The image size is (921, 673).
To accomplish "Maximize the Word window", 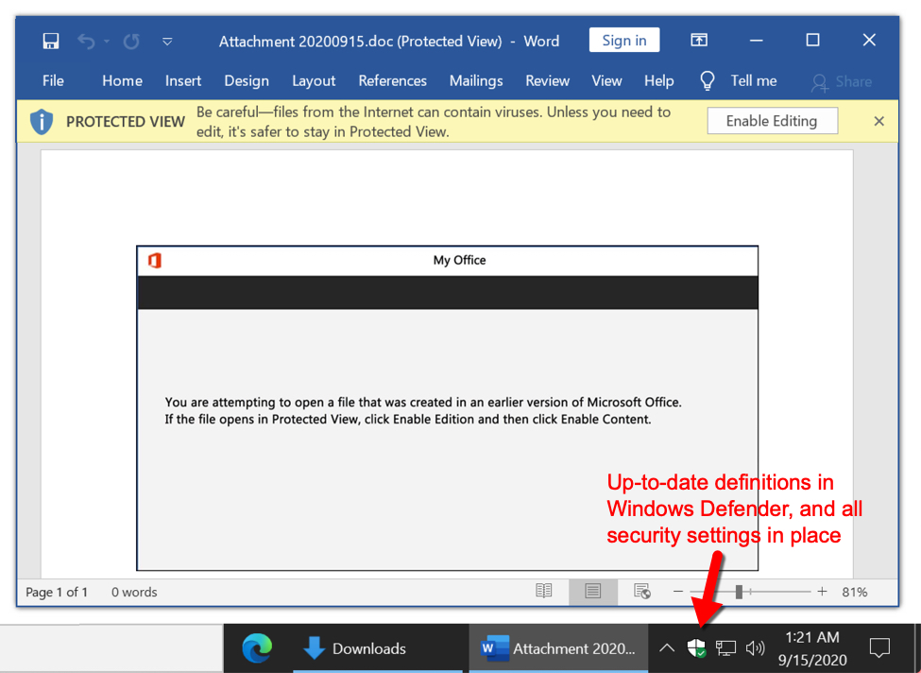I will 813,40.
